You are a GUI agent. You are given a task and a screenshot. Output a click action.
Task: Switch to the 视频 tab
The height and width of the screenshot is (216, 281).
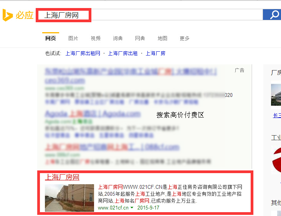coord(96,38)
